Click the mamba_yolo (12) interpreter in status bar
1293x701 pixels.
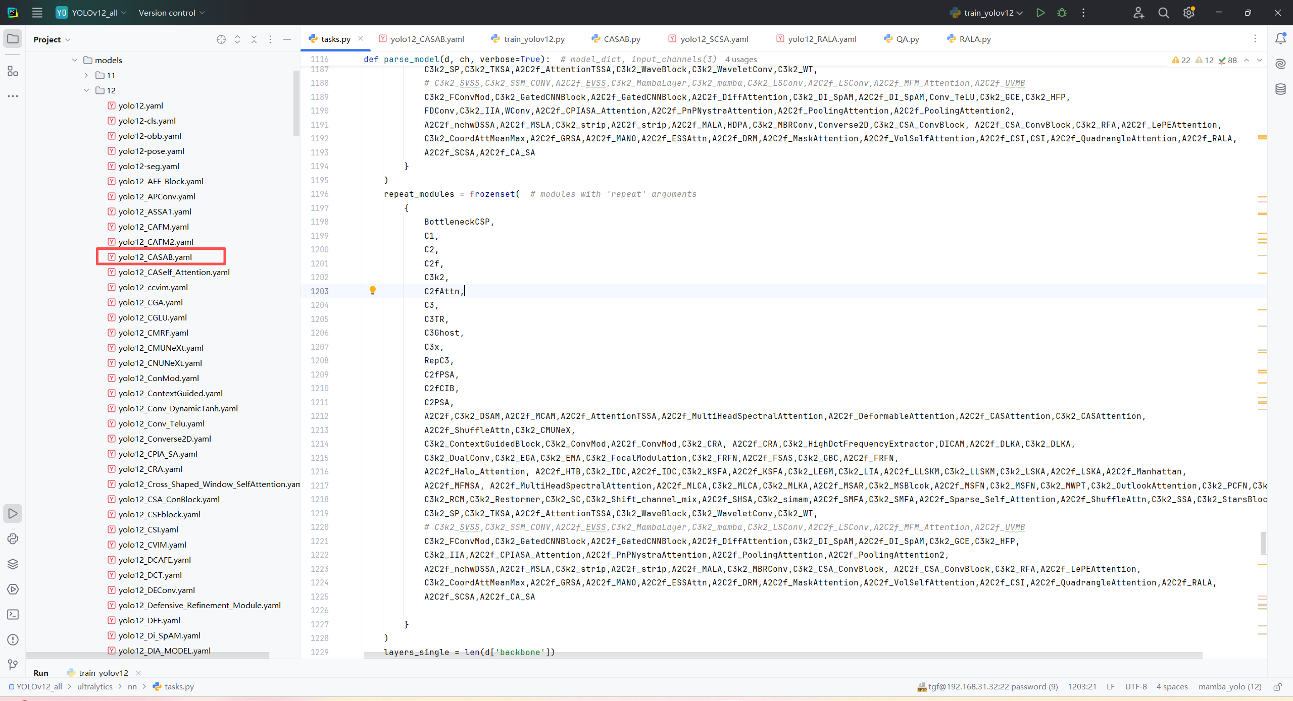[x=1229, y=686]
